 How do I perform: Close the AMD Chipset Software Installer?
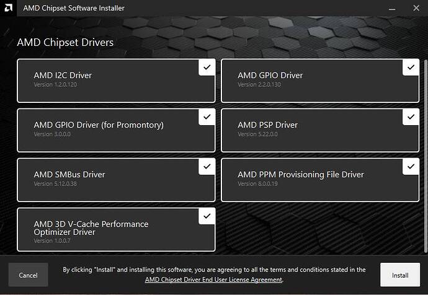pos(416,8)
